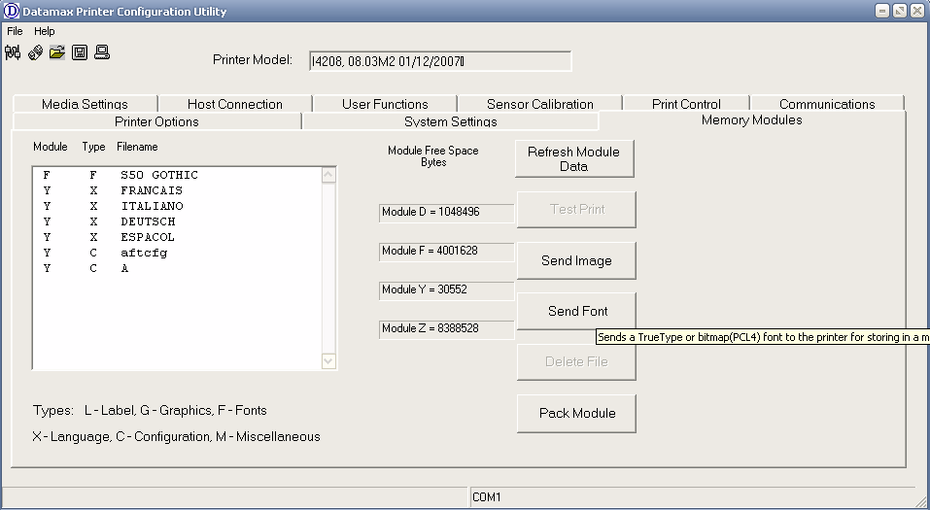Click the disabled Test Print button
The width and height of the screenshot is (930, 510).
pyautogui.click(x=576, y=209)
